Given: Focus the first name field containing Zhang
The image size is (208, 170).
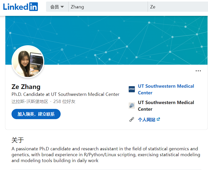Looking at the screenshot, I should 108,7.
